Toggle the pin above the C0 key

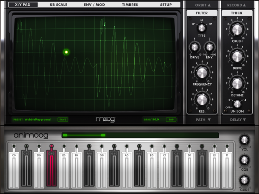[x=14, y=146]
